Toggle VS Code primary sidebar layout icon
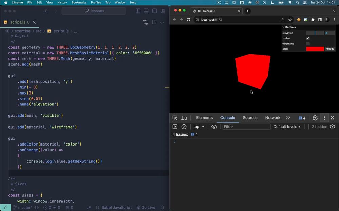 click(138, 11)
